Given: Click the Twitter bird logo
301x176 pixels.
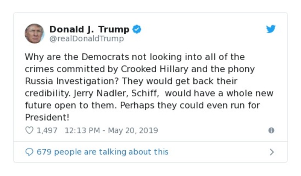Looking at the screenshot, I should point(271,29).
